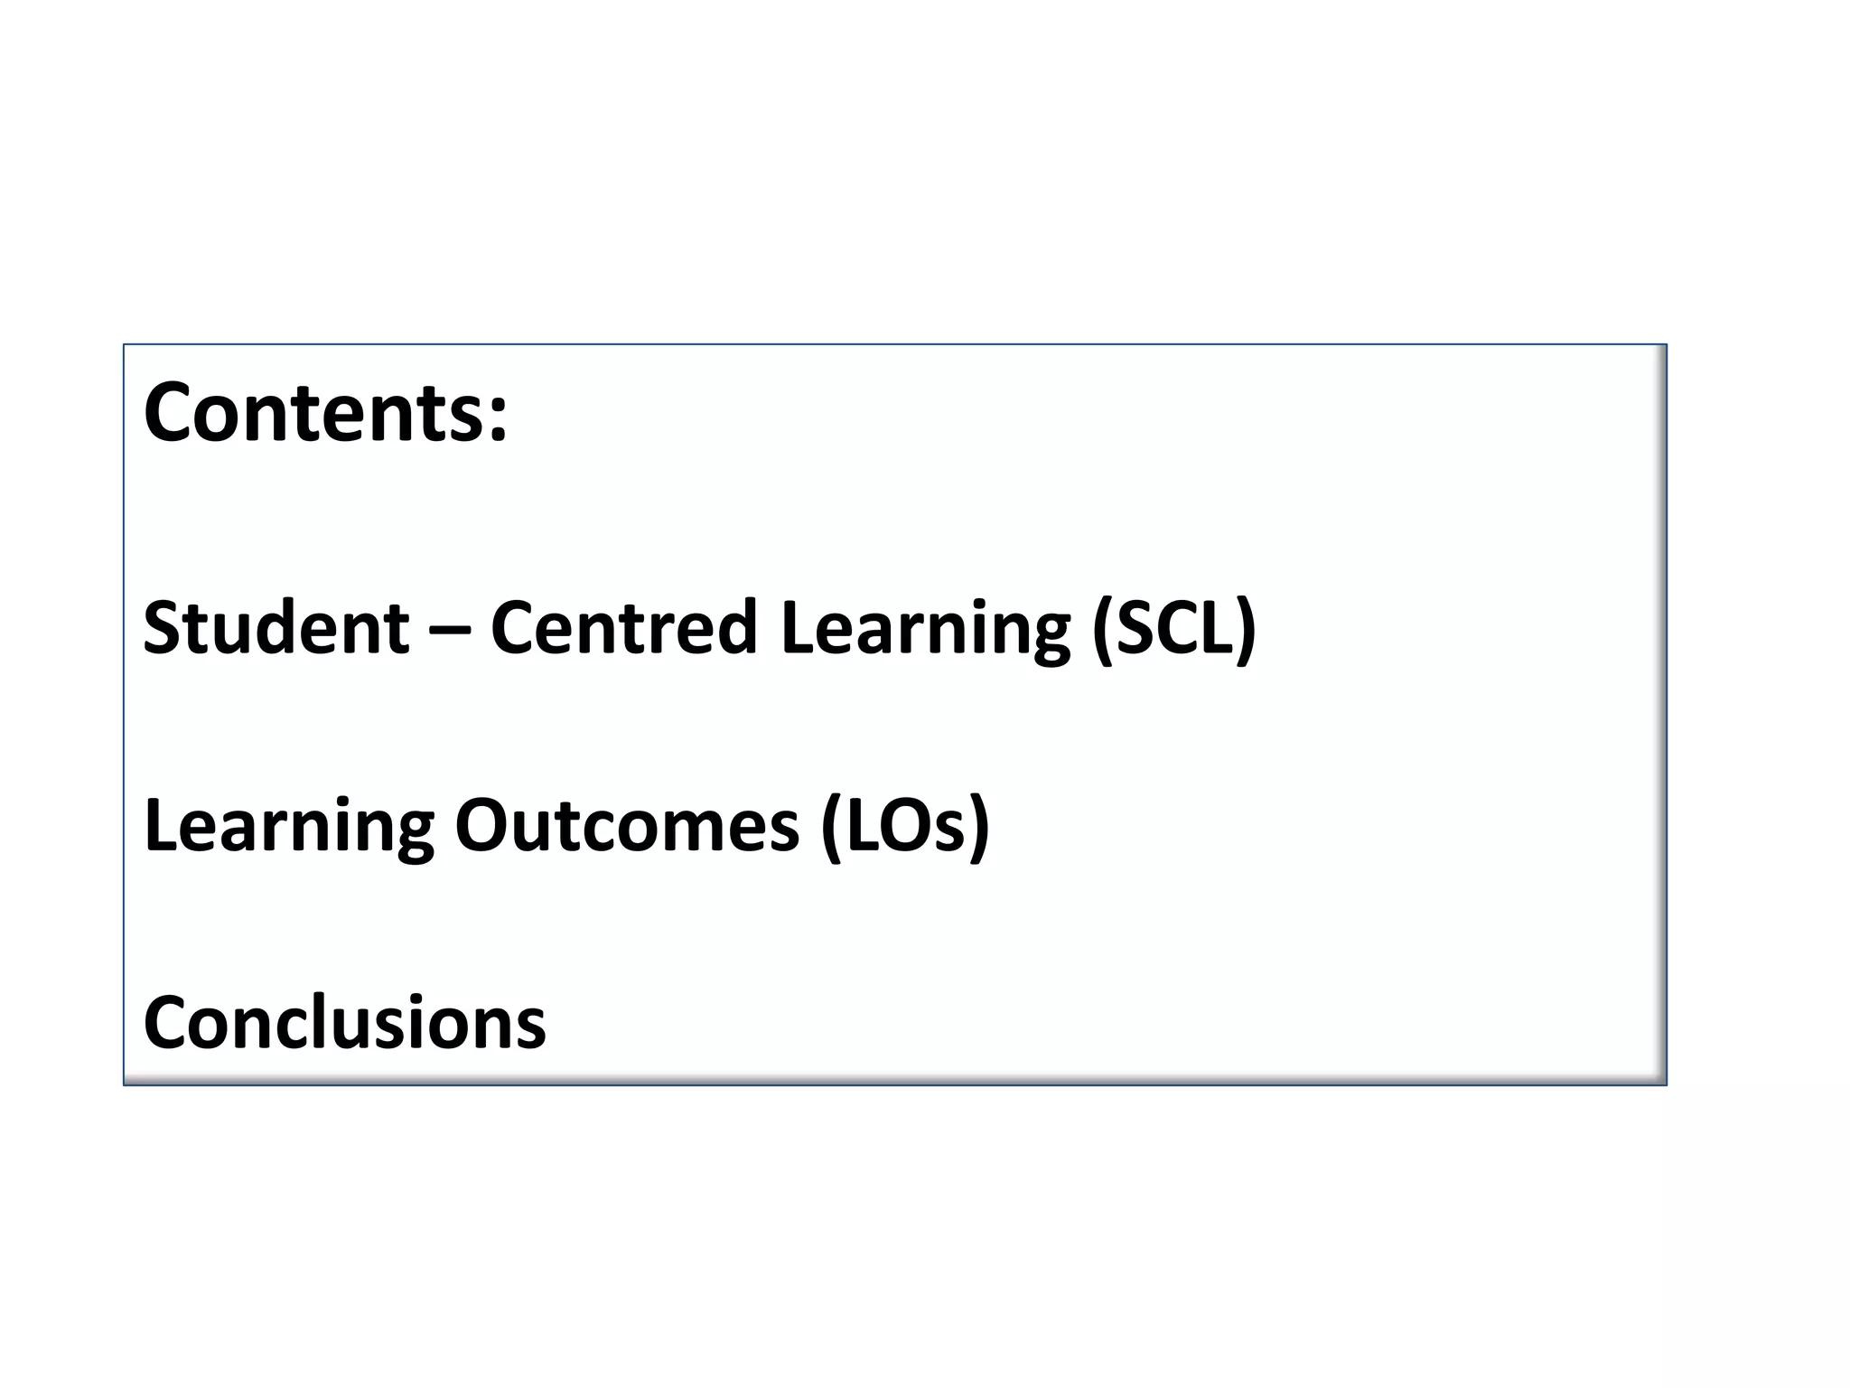Image resolution: width=1850 pixels, height=1388 pixels.
Task: Click the "(LOs)" abbreviation
Action: pyautogui.click(x=905, y=826)
